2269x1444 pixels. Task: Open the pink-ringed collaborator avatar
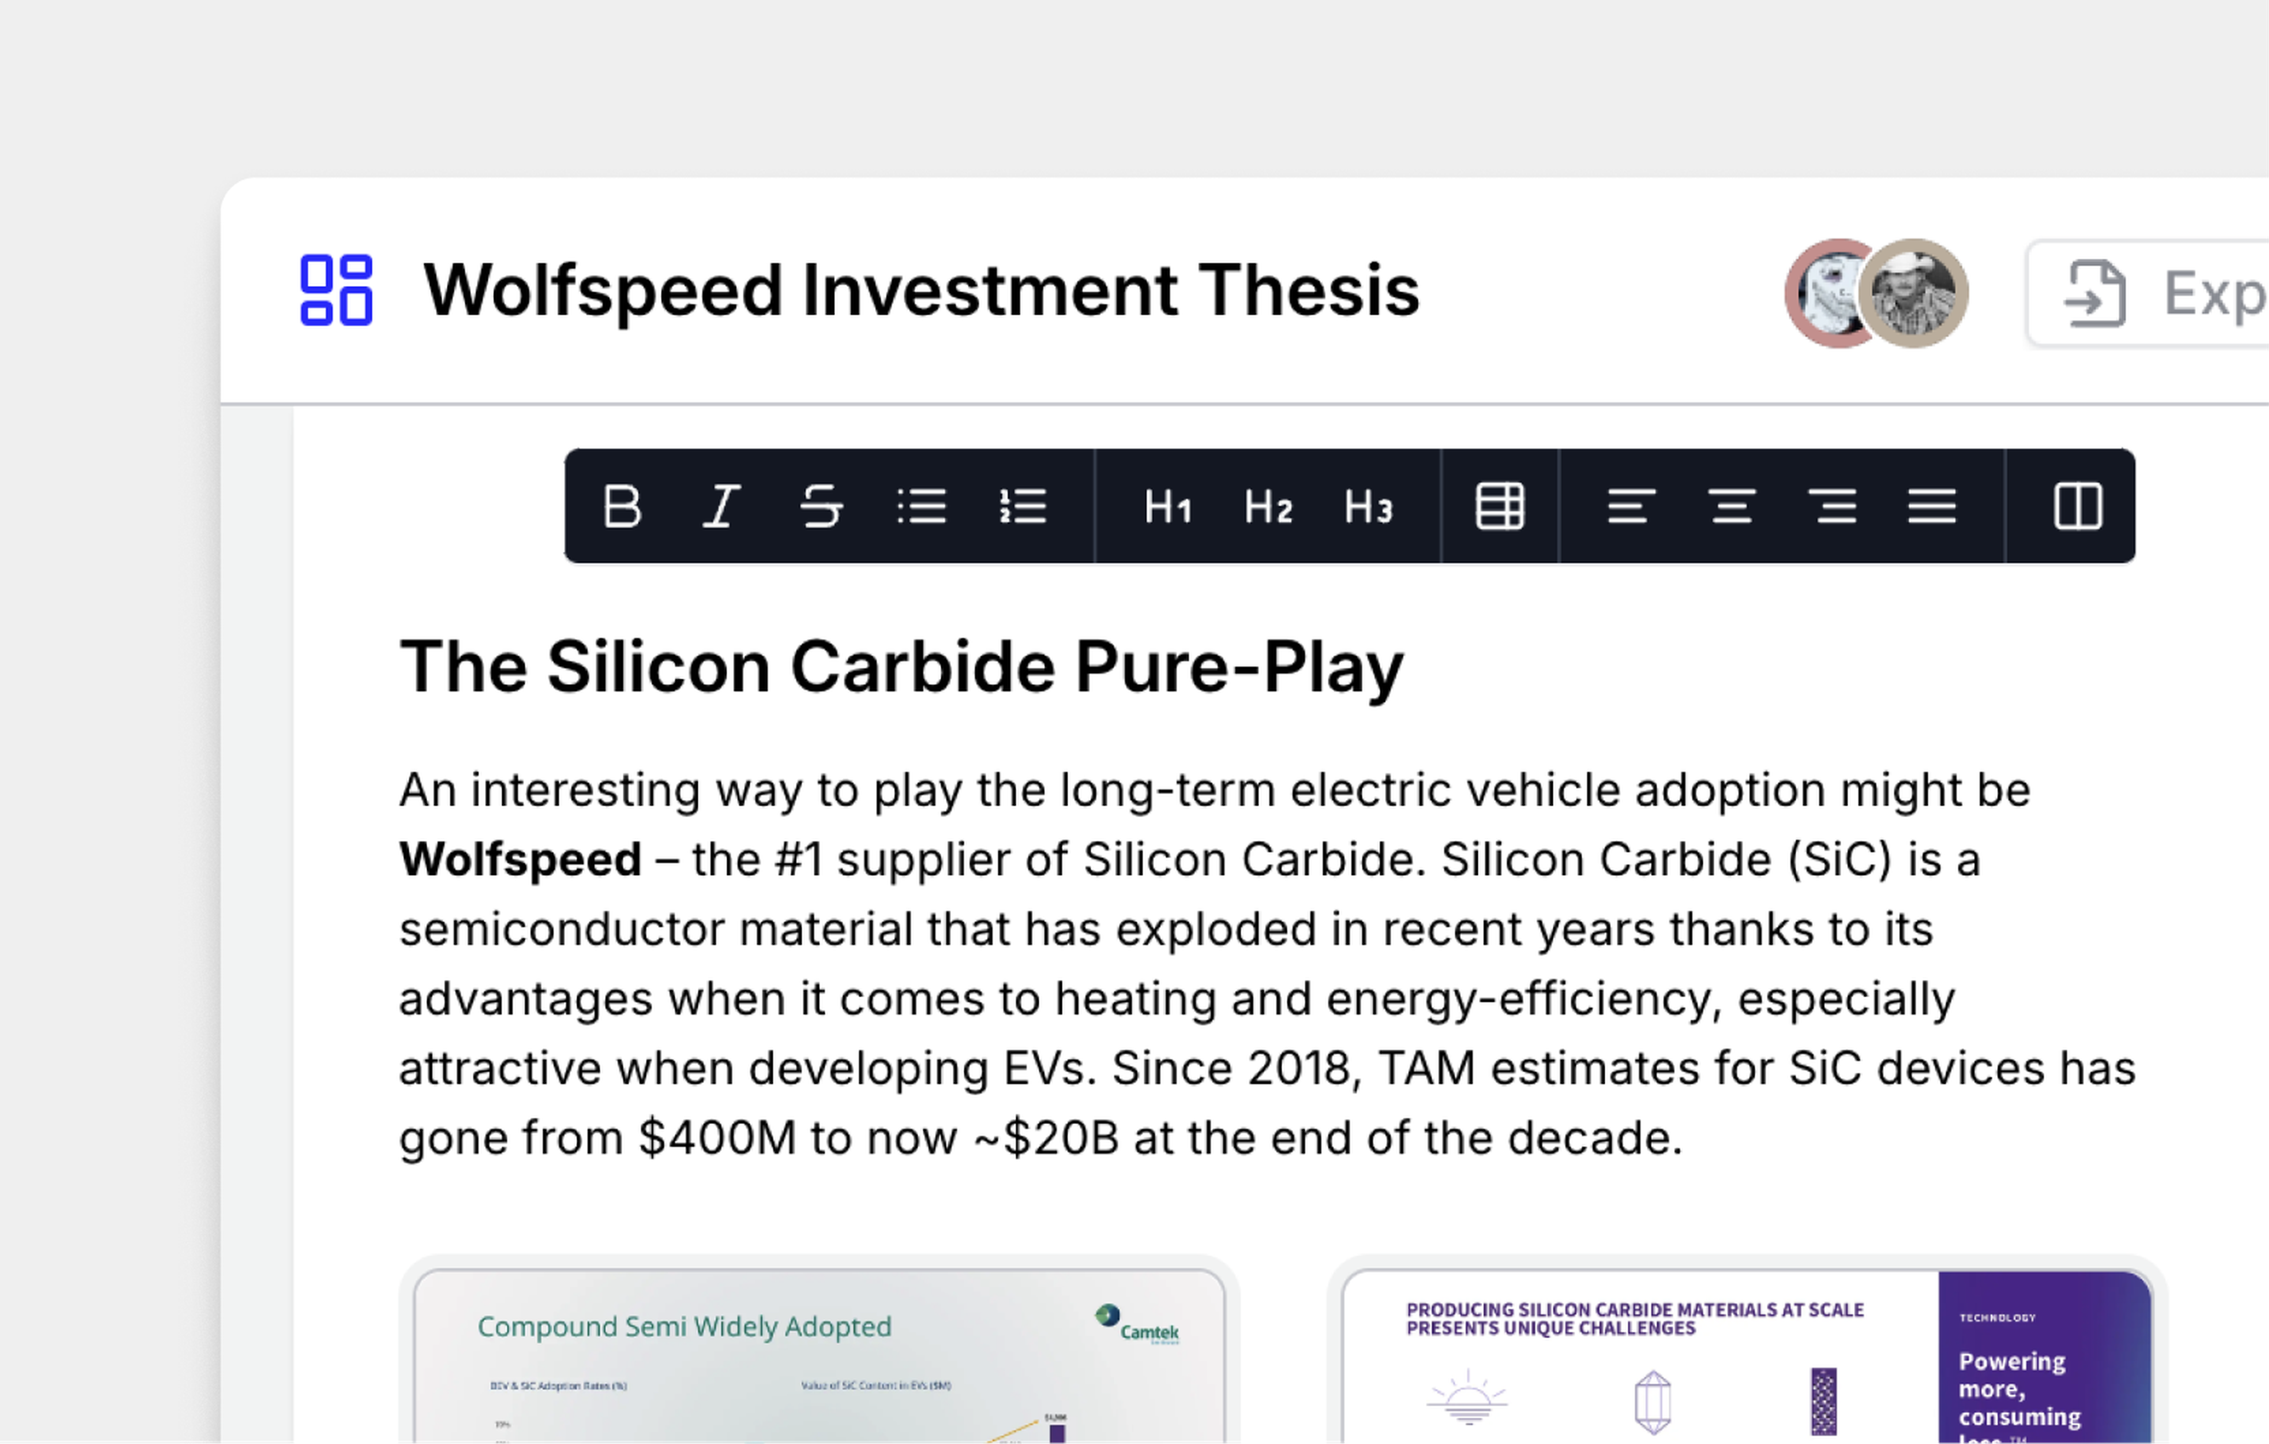(1824, 293)
